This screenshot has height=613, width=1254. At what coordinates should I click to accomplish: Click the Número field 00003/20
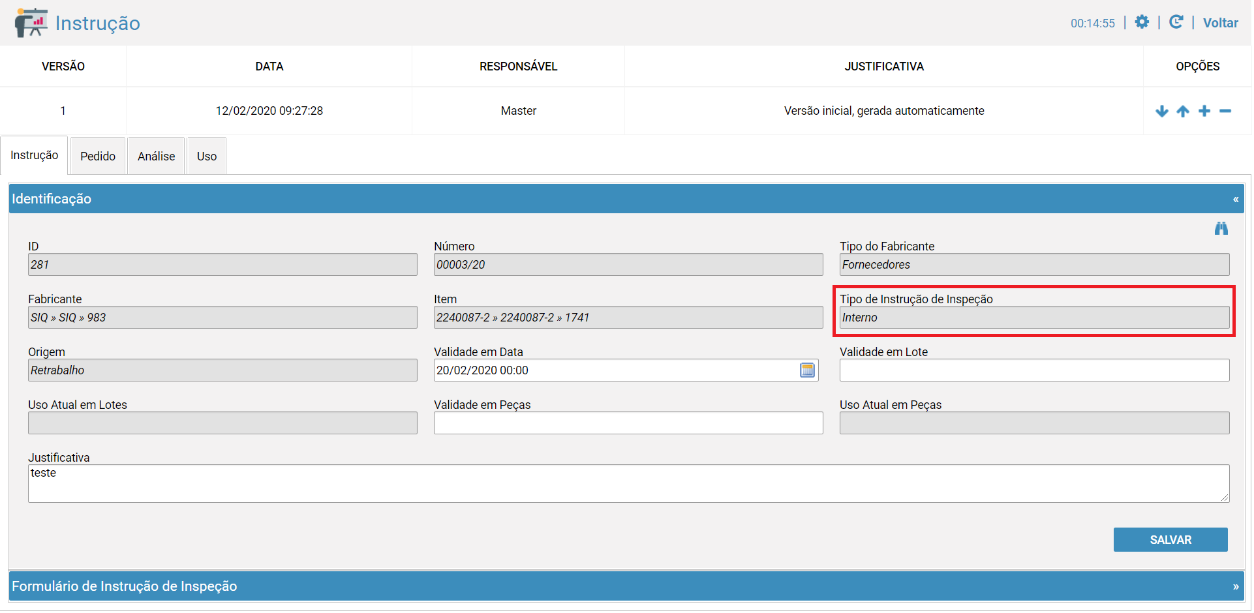click(628, 265)
